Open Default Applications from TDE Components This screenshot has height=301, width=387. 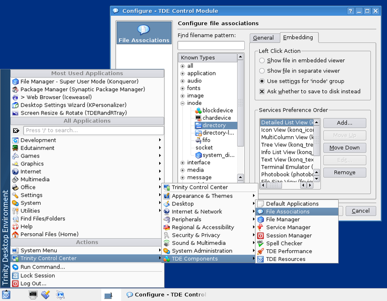[297, 204]
